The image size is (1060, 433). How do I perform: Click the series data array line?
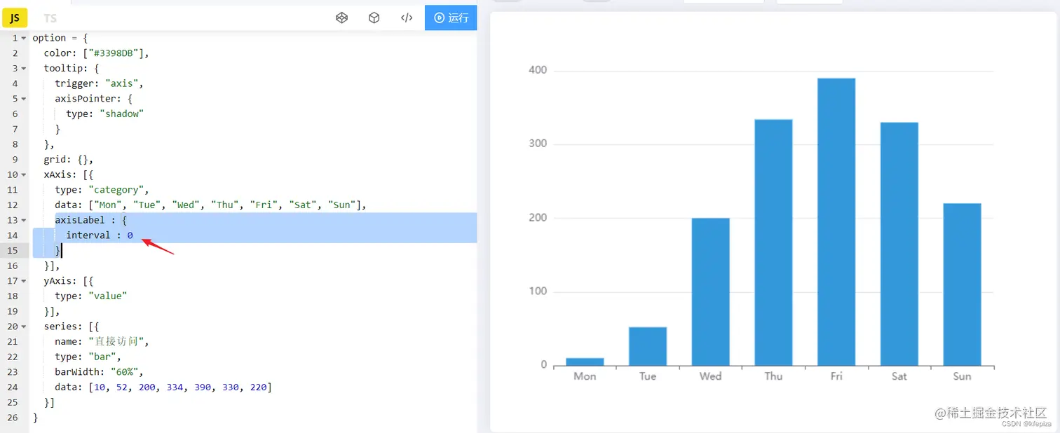pos(163,387)
